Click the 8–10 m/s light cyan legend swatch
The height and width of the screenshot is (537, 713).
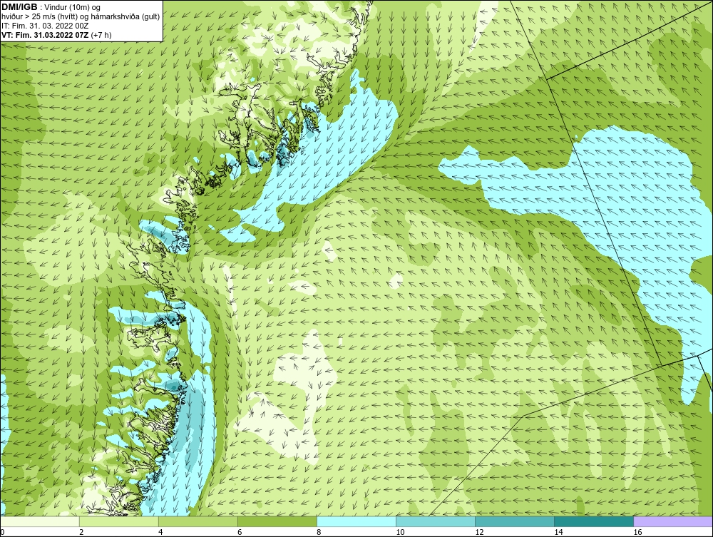(x=356, y=521)
